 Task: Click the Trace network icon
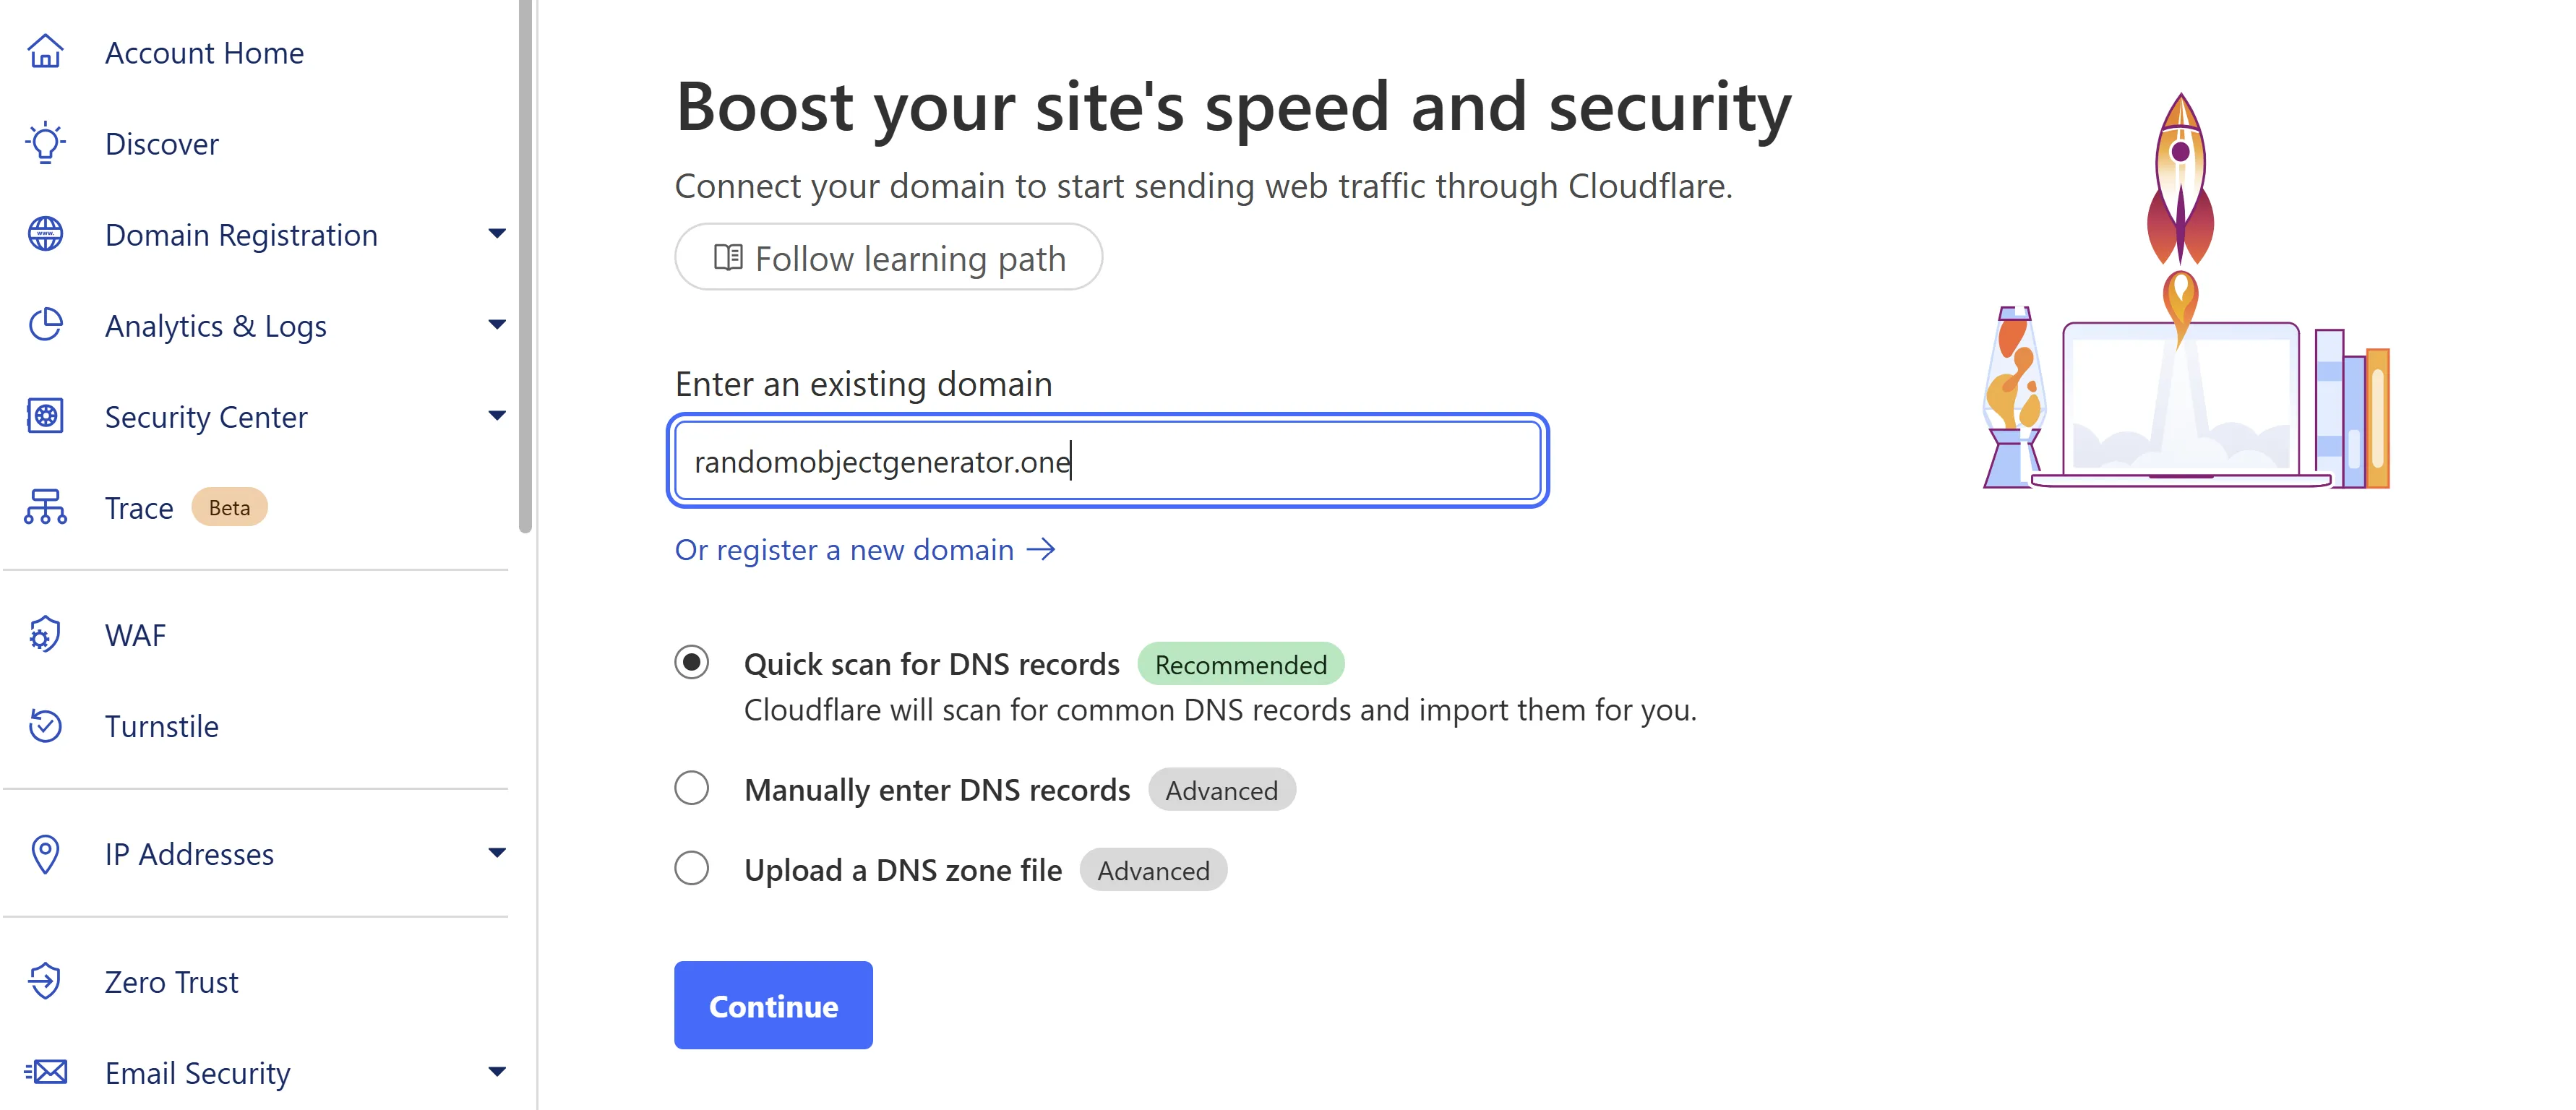point(45,507)
